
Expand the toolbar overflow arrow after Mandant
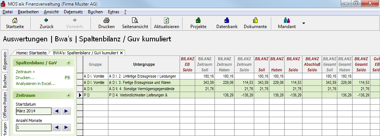pos(304,23)
